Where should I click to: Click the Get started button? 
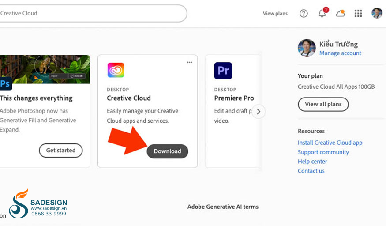click(61, 151)
